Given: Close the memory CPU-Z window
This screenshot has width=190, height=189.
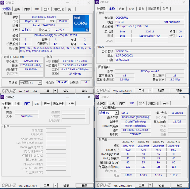Looking at the screenshot, I should 89,97.
